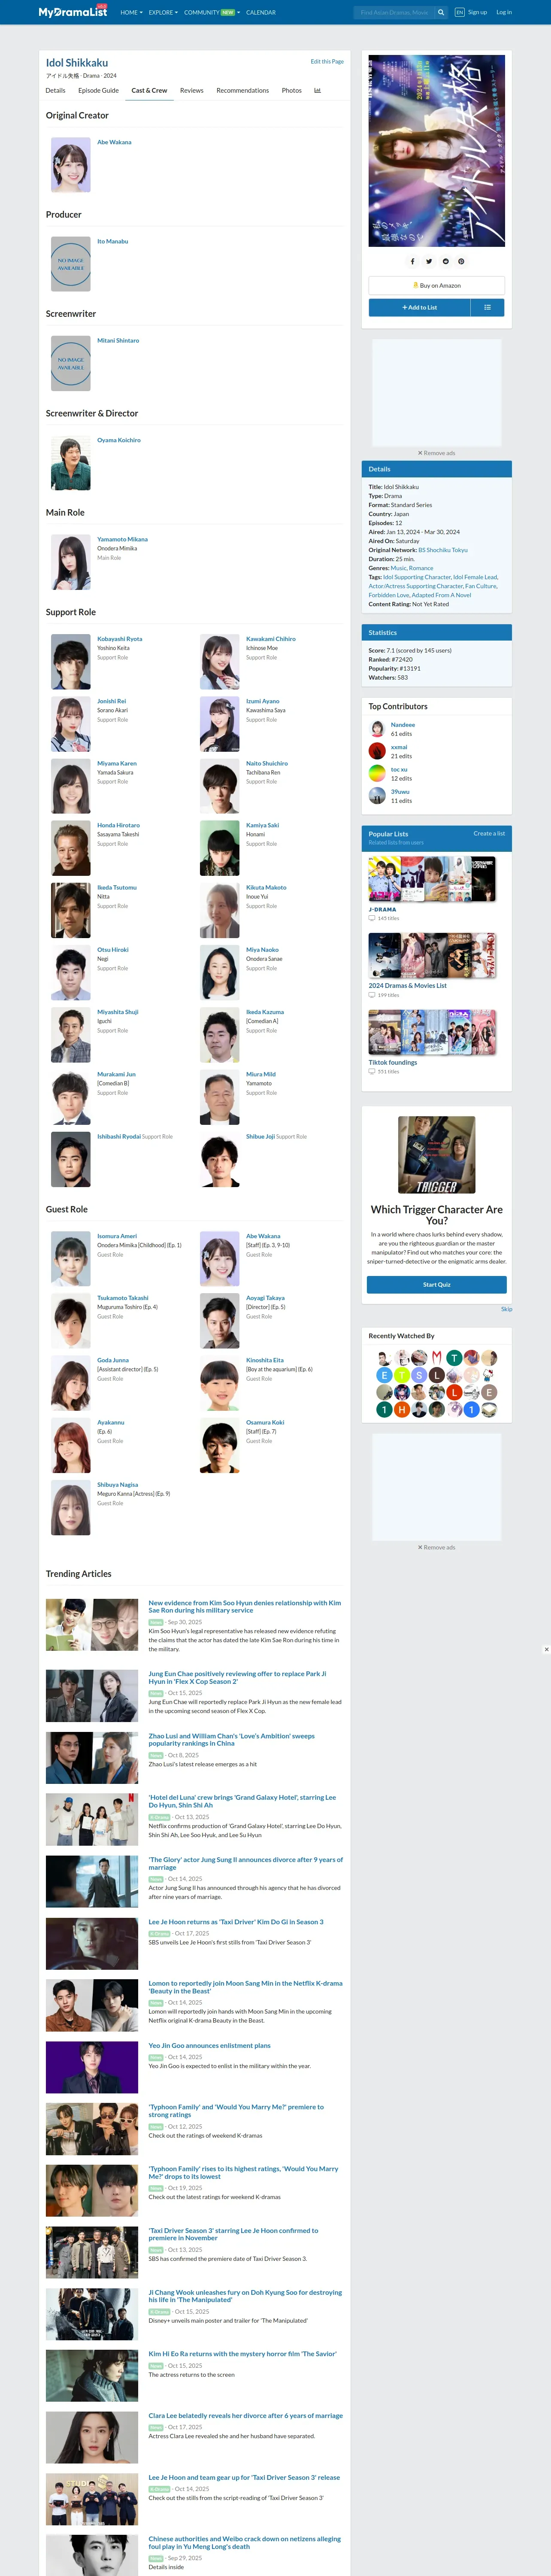The image size is (551, 2576).
Task: Skip the Trigger quiz promo
Action: (506, 1309)
